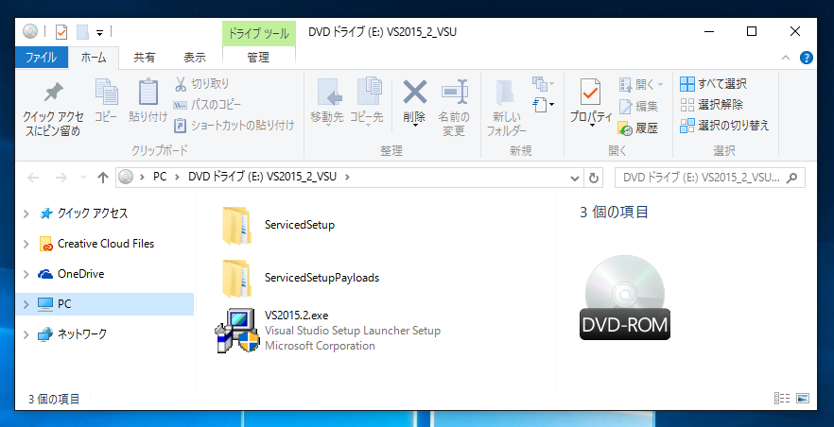Screen dimensions: 834x427
Task: Click the Rename icon
Action: [x=454, y=92]
